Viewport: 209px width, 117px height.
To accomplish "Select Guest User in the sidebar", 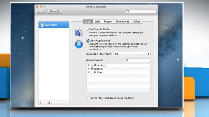I will tap(54, 25).
